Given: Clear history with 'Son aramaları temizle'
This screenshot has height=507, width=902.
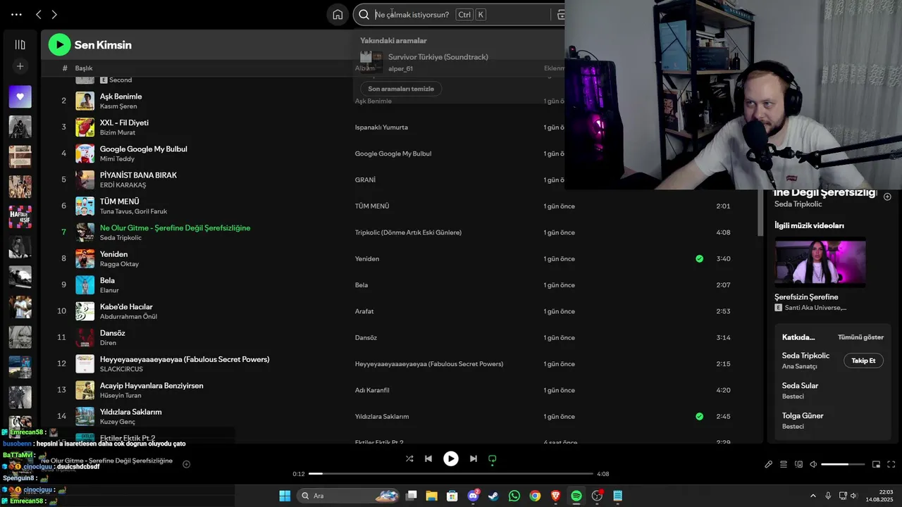Looking at the screenshot, I should 401,89.
